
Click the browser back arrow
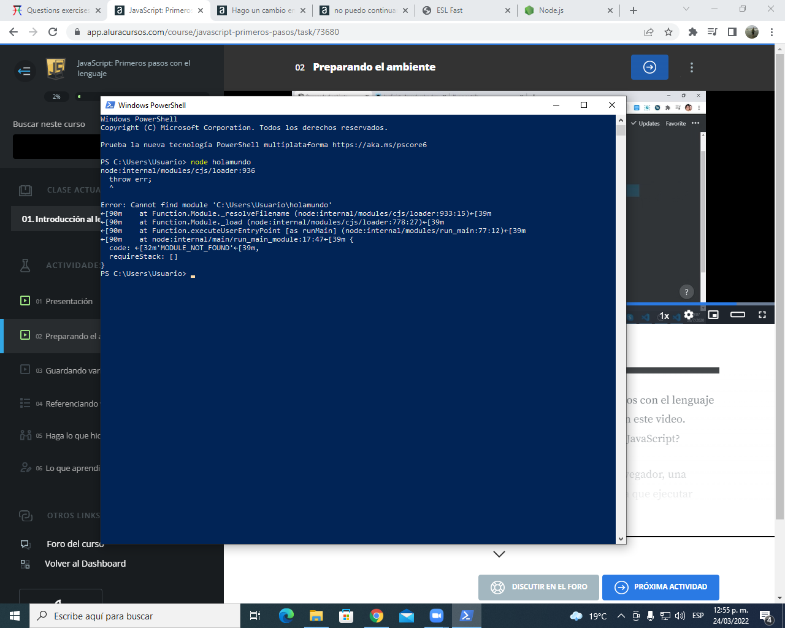click(13, 32)
